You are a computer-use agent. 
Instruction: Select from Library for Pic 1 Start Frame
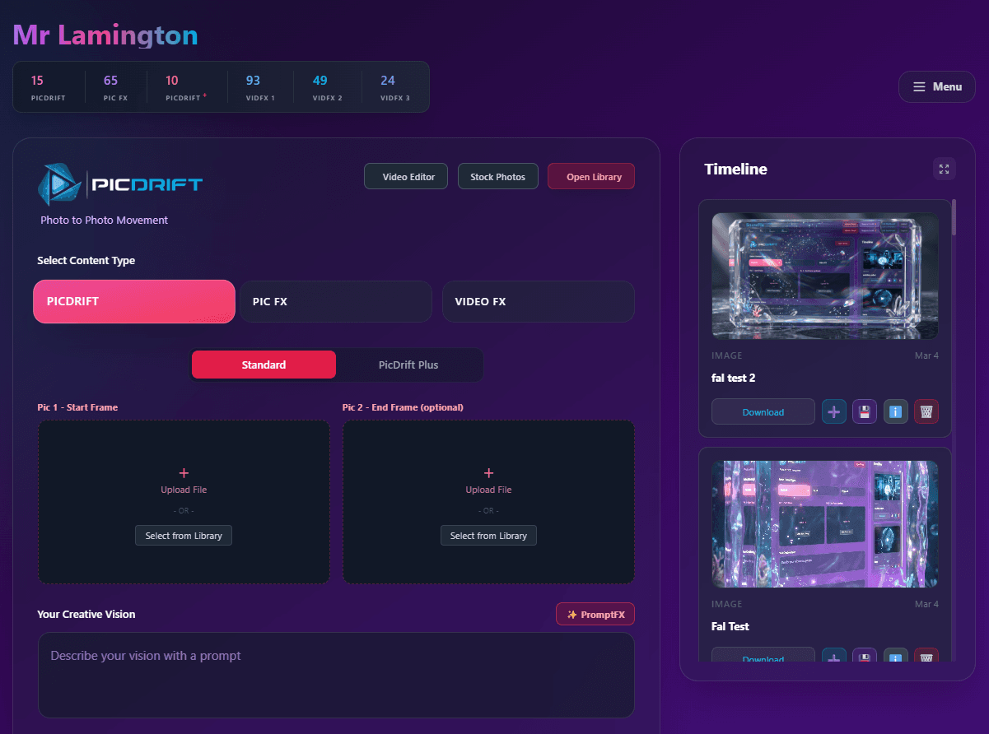pyautogui.click(x=184, y=535)
